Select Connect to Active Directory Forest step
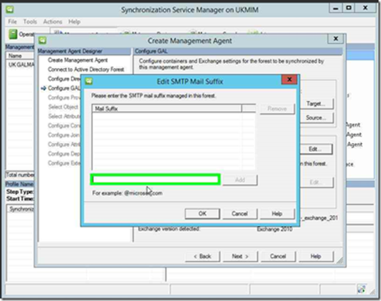This screenshot has width=381, height=301. pyautogui.click(x=86, y=70)
